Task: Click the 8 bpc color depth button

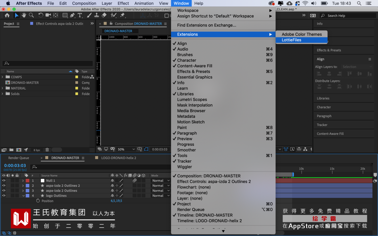Action: (x=37, y=150)
